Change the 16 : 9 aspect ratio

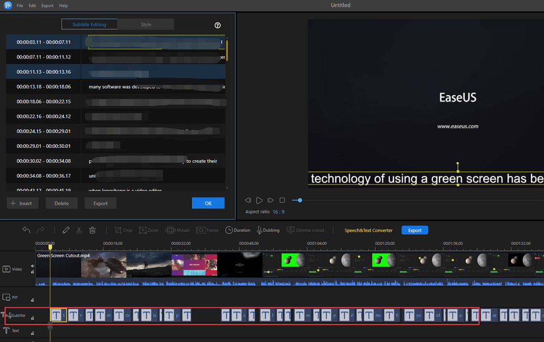278,212
